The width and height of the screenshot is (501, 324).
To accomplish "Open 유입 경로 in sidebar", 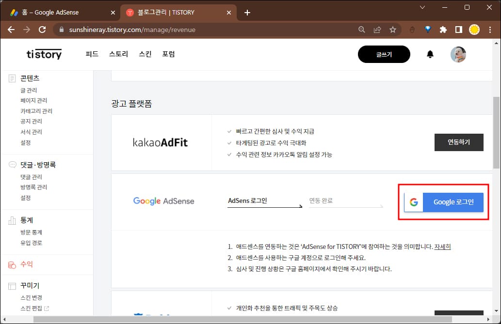I will pos(32,243).
